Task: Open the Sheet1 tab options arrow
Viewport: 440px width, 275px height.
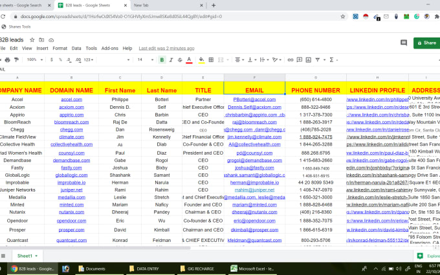Action: [x=36, y=256]
